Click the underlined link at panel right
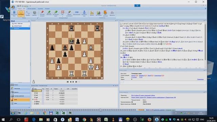This screenshot has height=122, width=217. [200, 79]
